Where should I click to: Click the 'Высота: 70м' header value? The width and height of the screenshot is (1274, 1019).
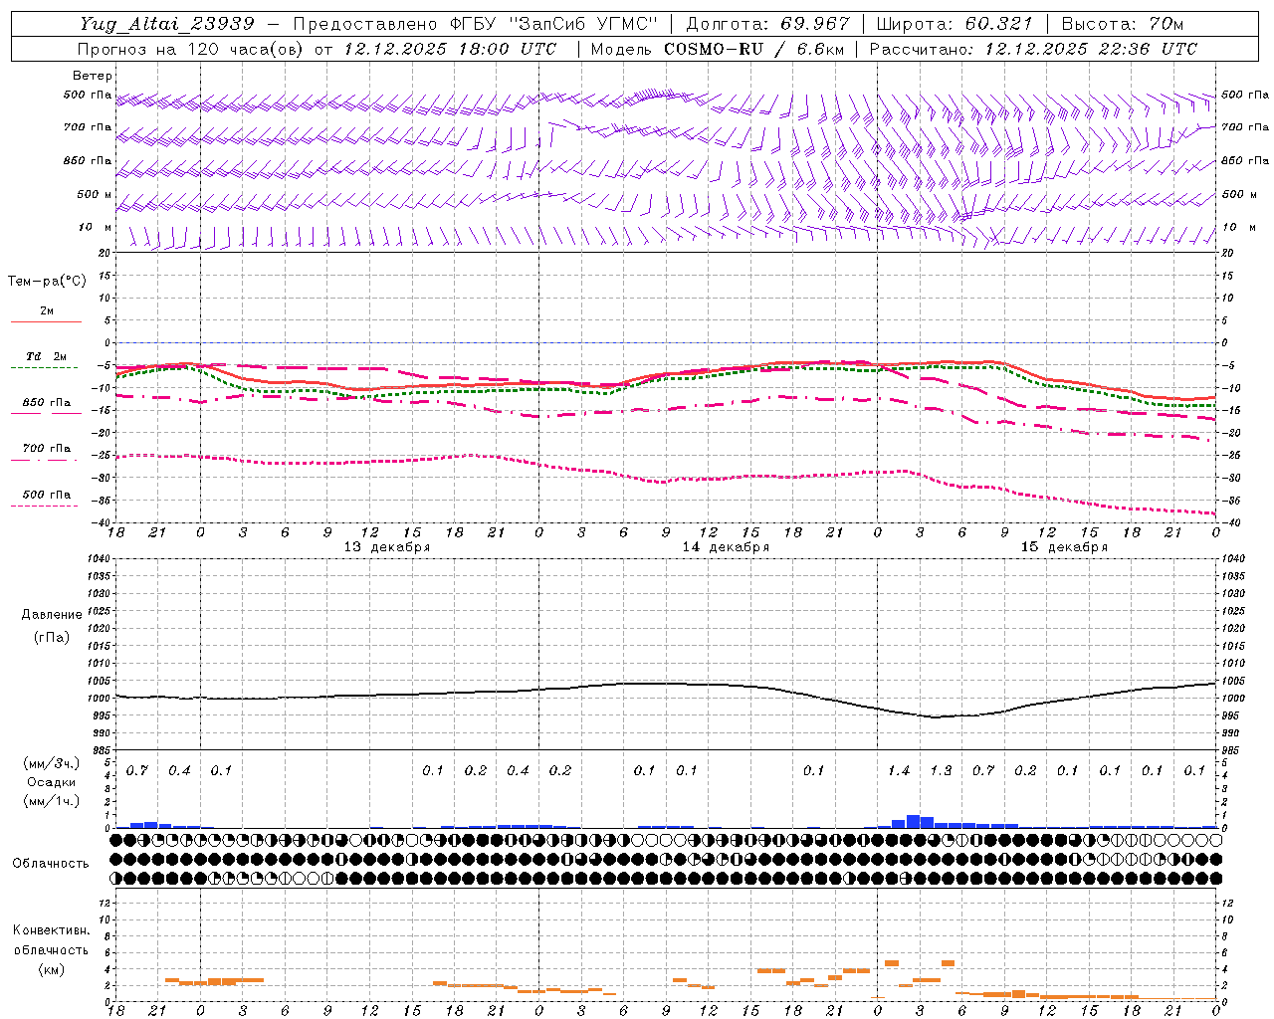click(x=1122, y=24)
